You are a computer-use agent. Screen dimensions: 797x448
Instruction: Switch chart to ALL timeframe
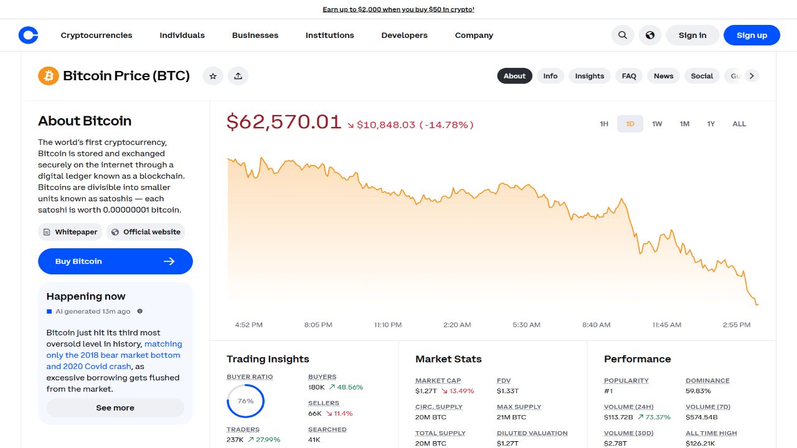tap(739, 124)
